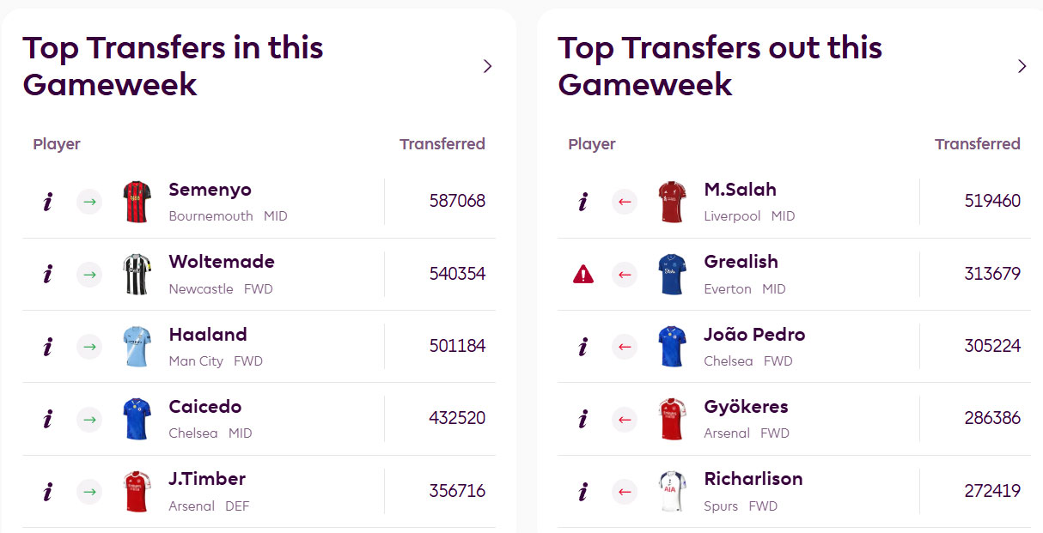
Task: Expand Top Transfers out chevron arrow
Action: (1022, 66)
